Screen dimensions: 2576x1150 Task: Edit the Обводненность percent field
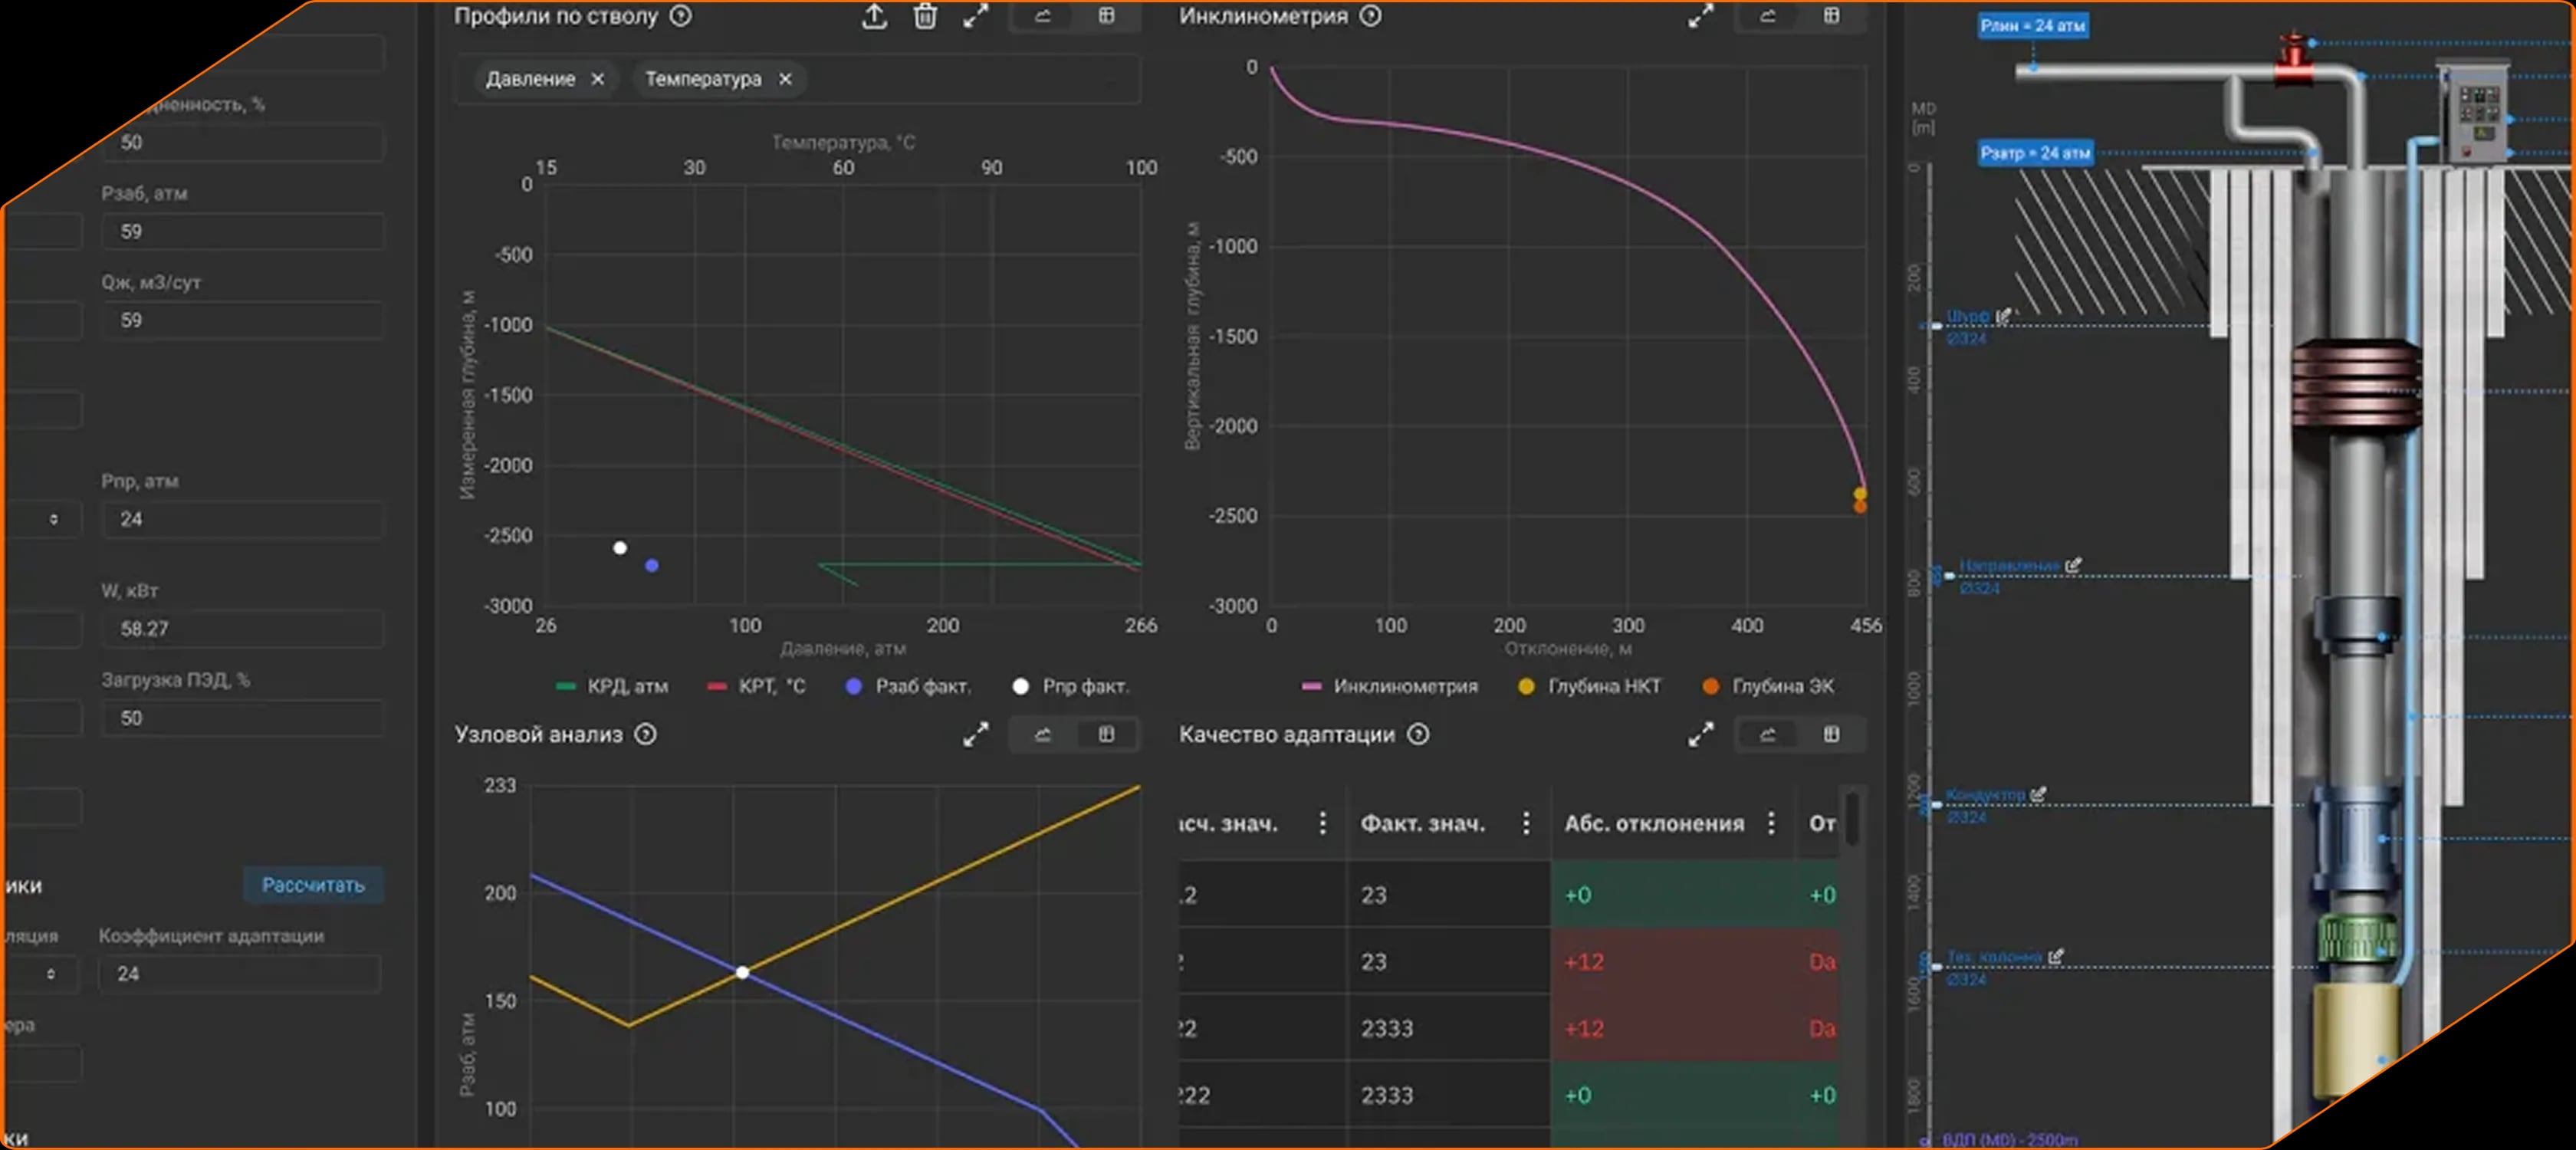click(x=242, y=143)
